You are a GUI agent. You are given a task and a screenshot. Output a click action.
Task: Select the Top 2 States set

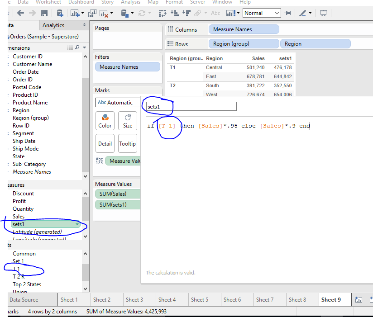tap(27, 284)
